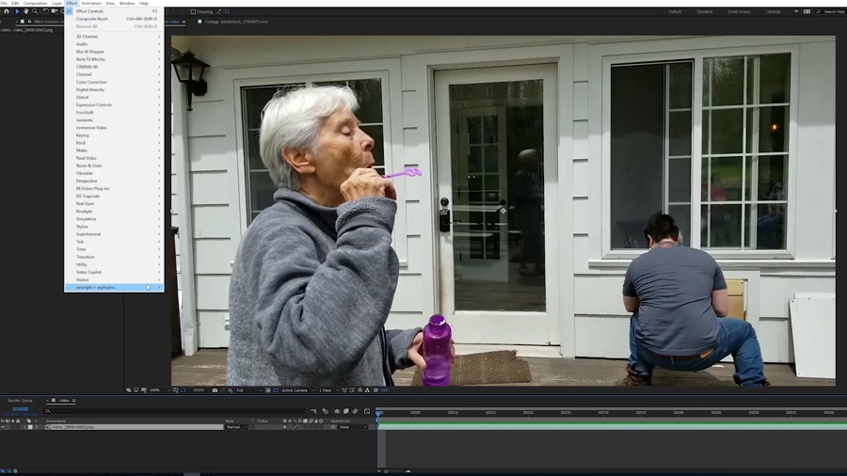Viewport: 847px width, 476px height.
Task: Open the View menu
Action: [110, 3]
